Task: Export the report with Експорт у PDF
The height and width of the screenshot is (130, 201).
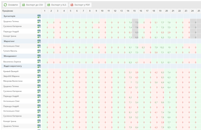Action: point(80,5)
